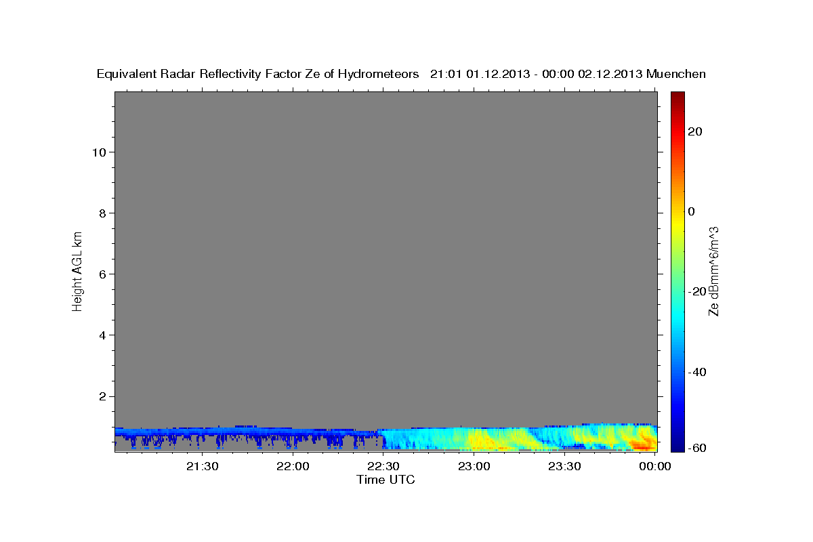
Task: Click the '22:30' time tick label
Action: tap(383, 466)
